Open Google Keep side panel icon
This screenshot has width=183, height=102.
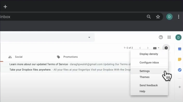click(x=180, y=59)
